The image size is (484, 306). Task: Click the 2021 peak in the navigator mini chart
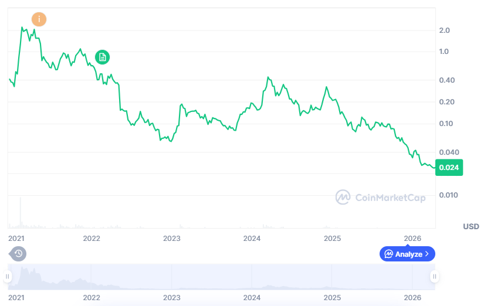(22, 269)
